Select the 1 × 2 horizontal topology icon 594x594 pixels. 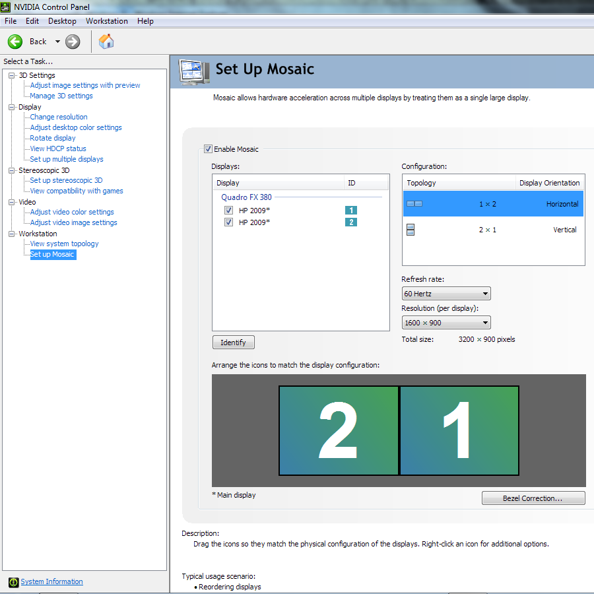coord(414,204)
